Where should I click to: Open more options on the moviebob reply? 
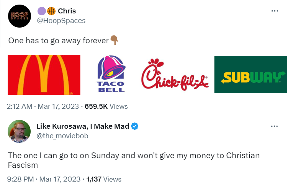click(275, 126)
